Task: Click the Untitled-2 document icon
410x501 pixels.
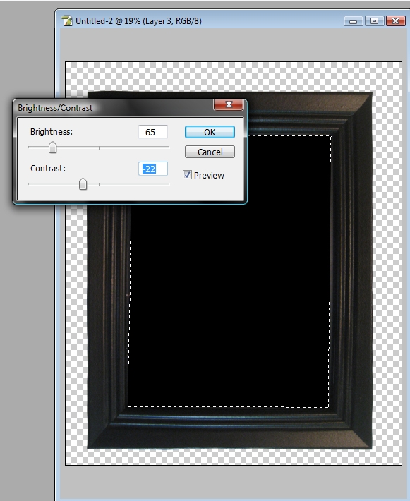Action: pyautogui.click(x=67, y=20)
